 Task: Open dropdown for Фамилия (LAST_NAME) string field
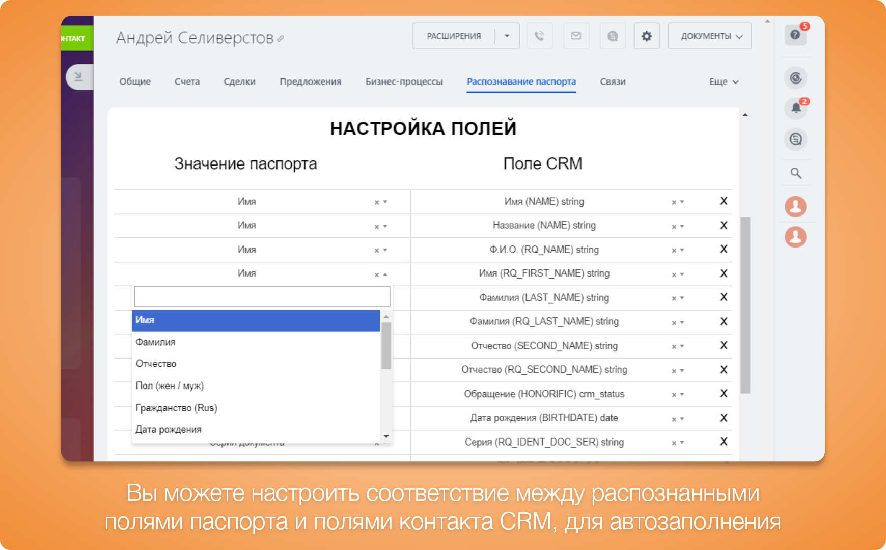tap(682, 298)
